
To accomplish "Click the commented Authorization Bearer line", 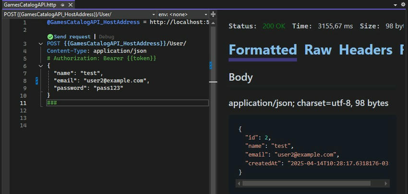I will point(101,58).
